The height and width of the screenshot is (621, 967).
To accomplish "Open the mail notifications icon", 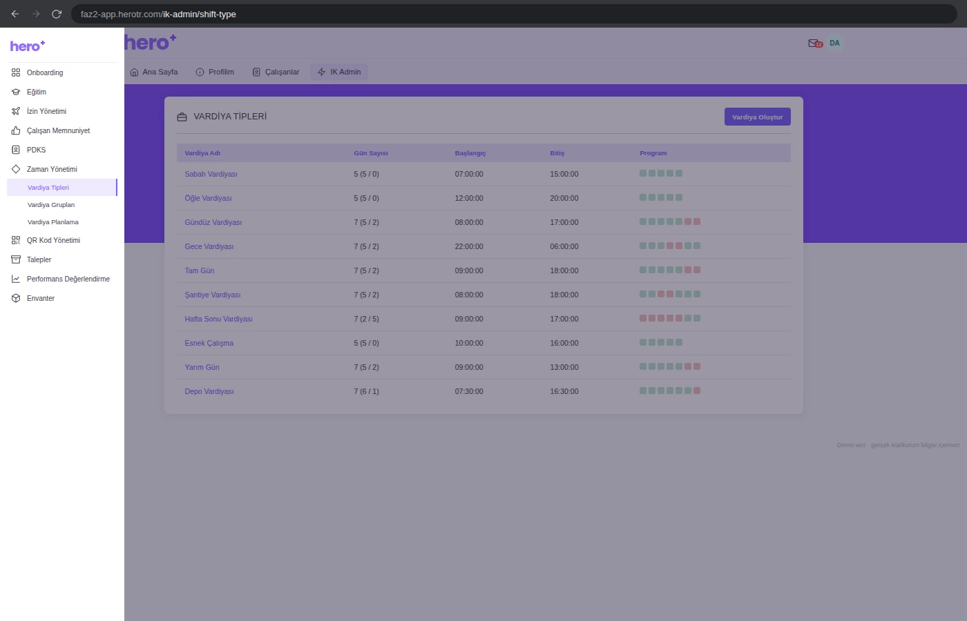I will (815, 43).
